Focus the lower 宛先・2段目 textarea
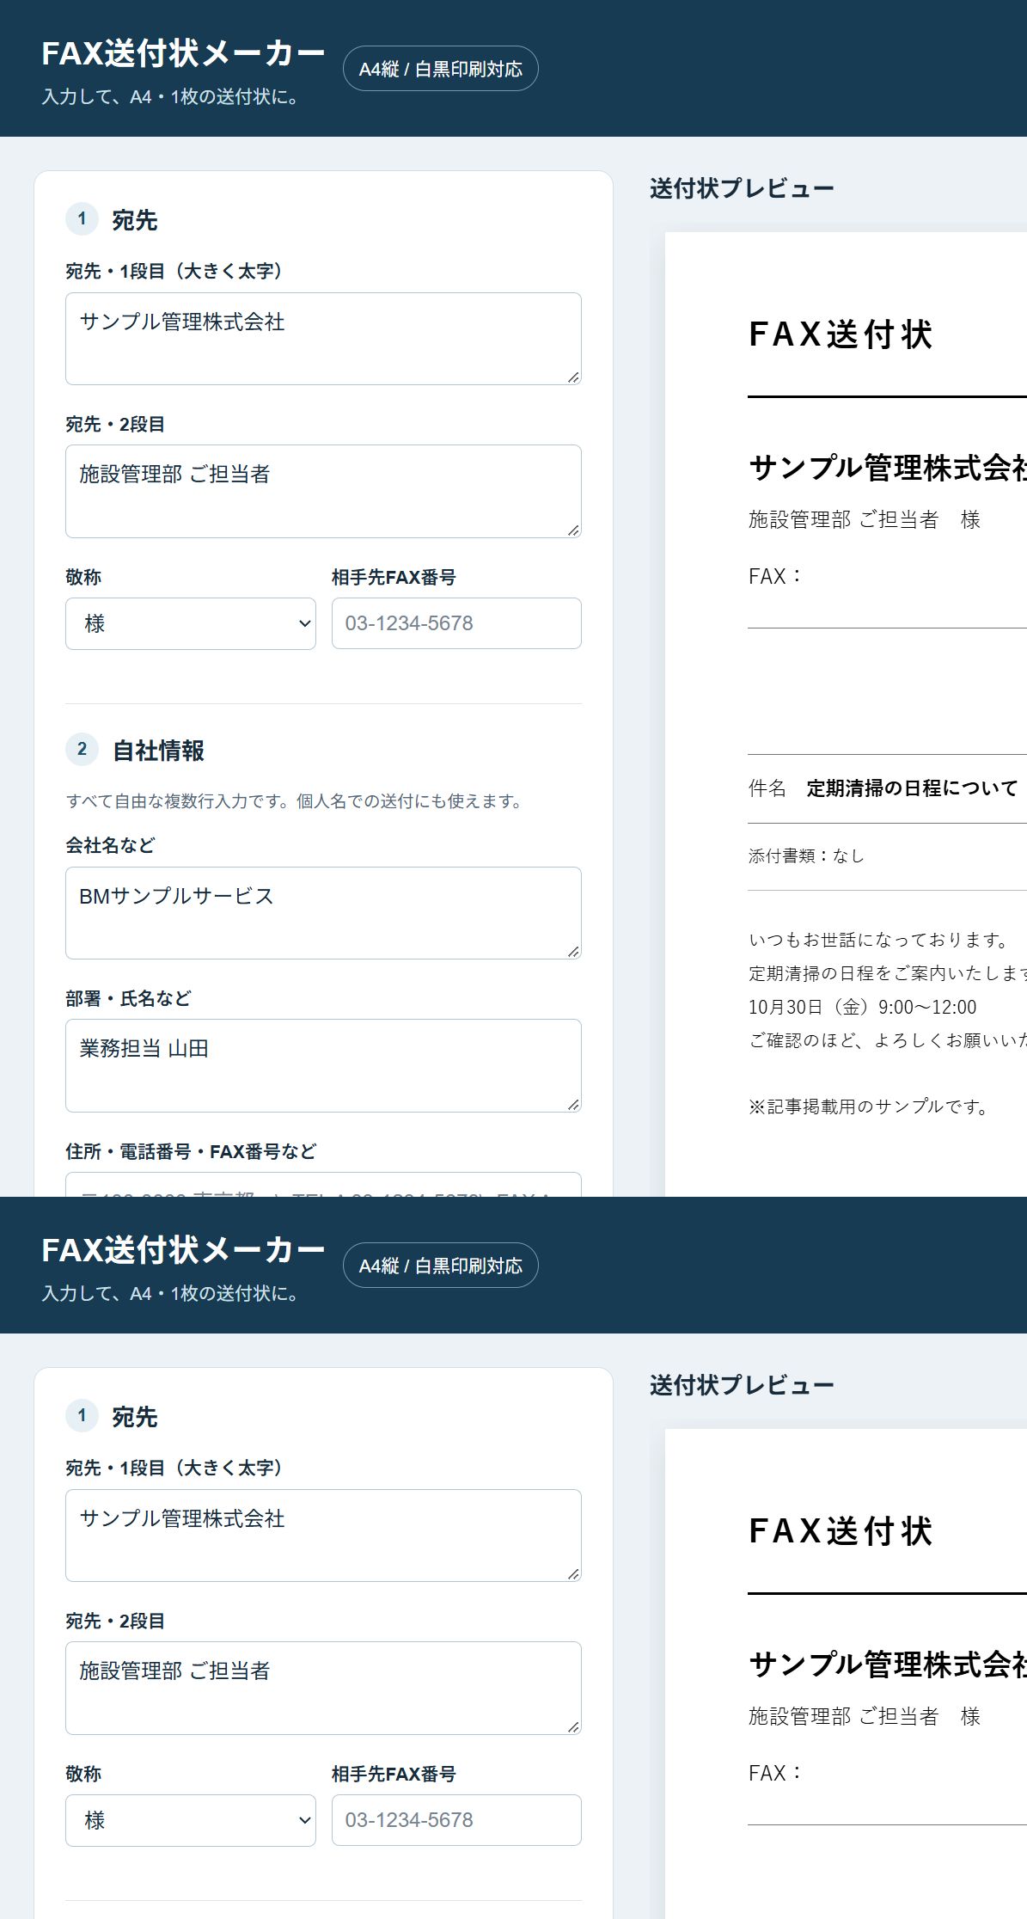This screenshot has width=1027, height=1919. [x=323, y=1689]
